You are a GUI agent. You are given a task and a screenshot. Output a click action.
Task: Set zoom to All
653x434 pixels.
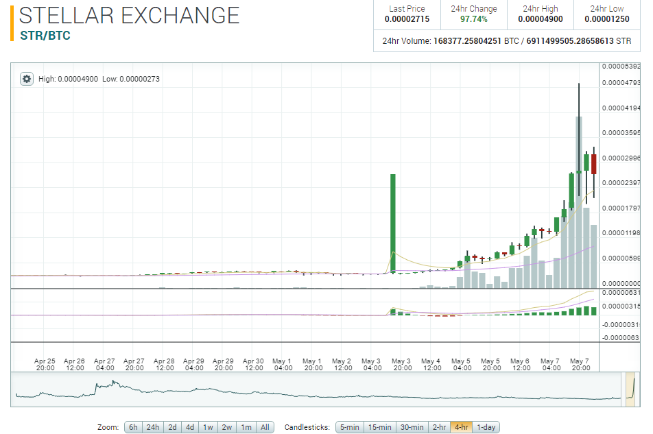(x=265, y=427)
